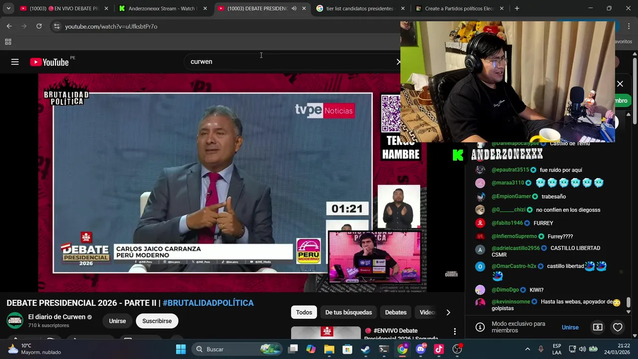
Task: Open the YouTube guide hamburger menu
Action: click(x=15, y=62)
